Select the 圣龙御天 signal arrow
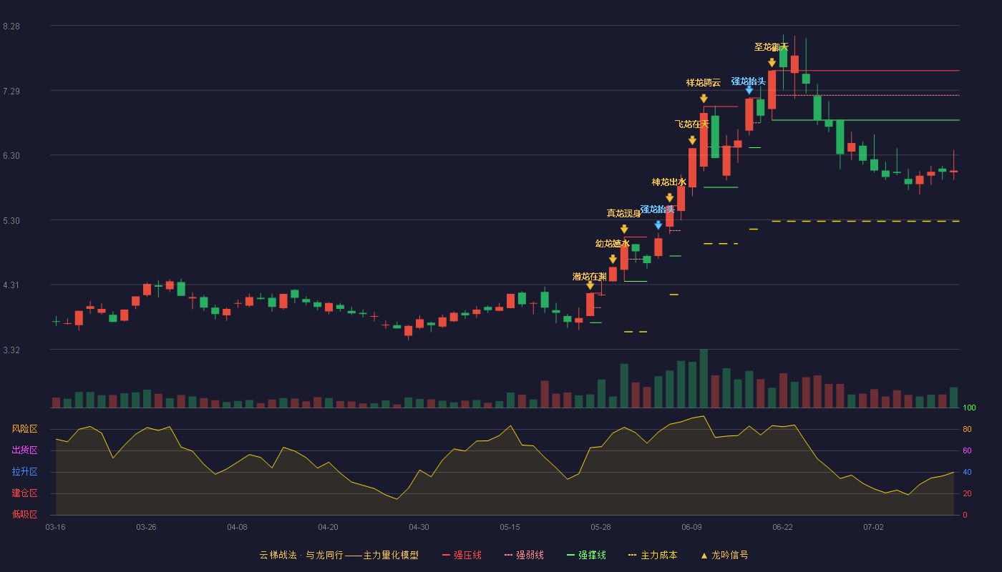This screenshot has width=1002, height=572. point(772,63)
